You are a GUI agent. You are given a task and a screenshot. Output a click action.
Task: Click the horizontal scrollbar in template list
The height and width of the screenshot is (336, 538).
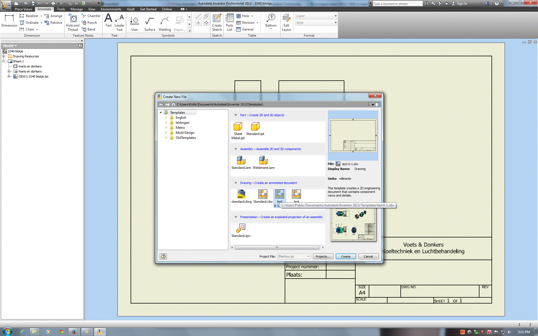pos(277,248)
